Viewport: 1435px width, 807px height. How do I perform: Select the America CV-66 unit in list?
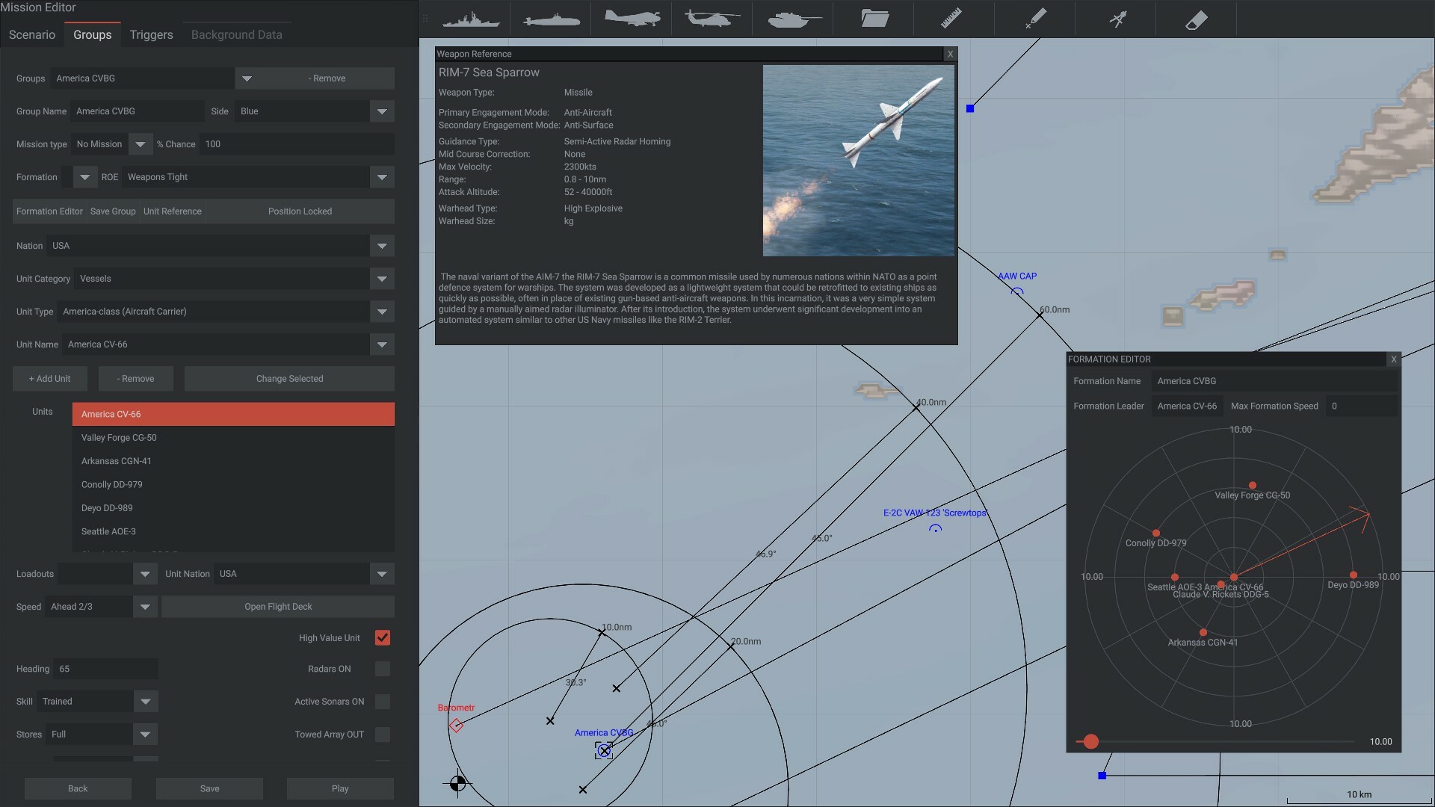point(232,414)
